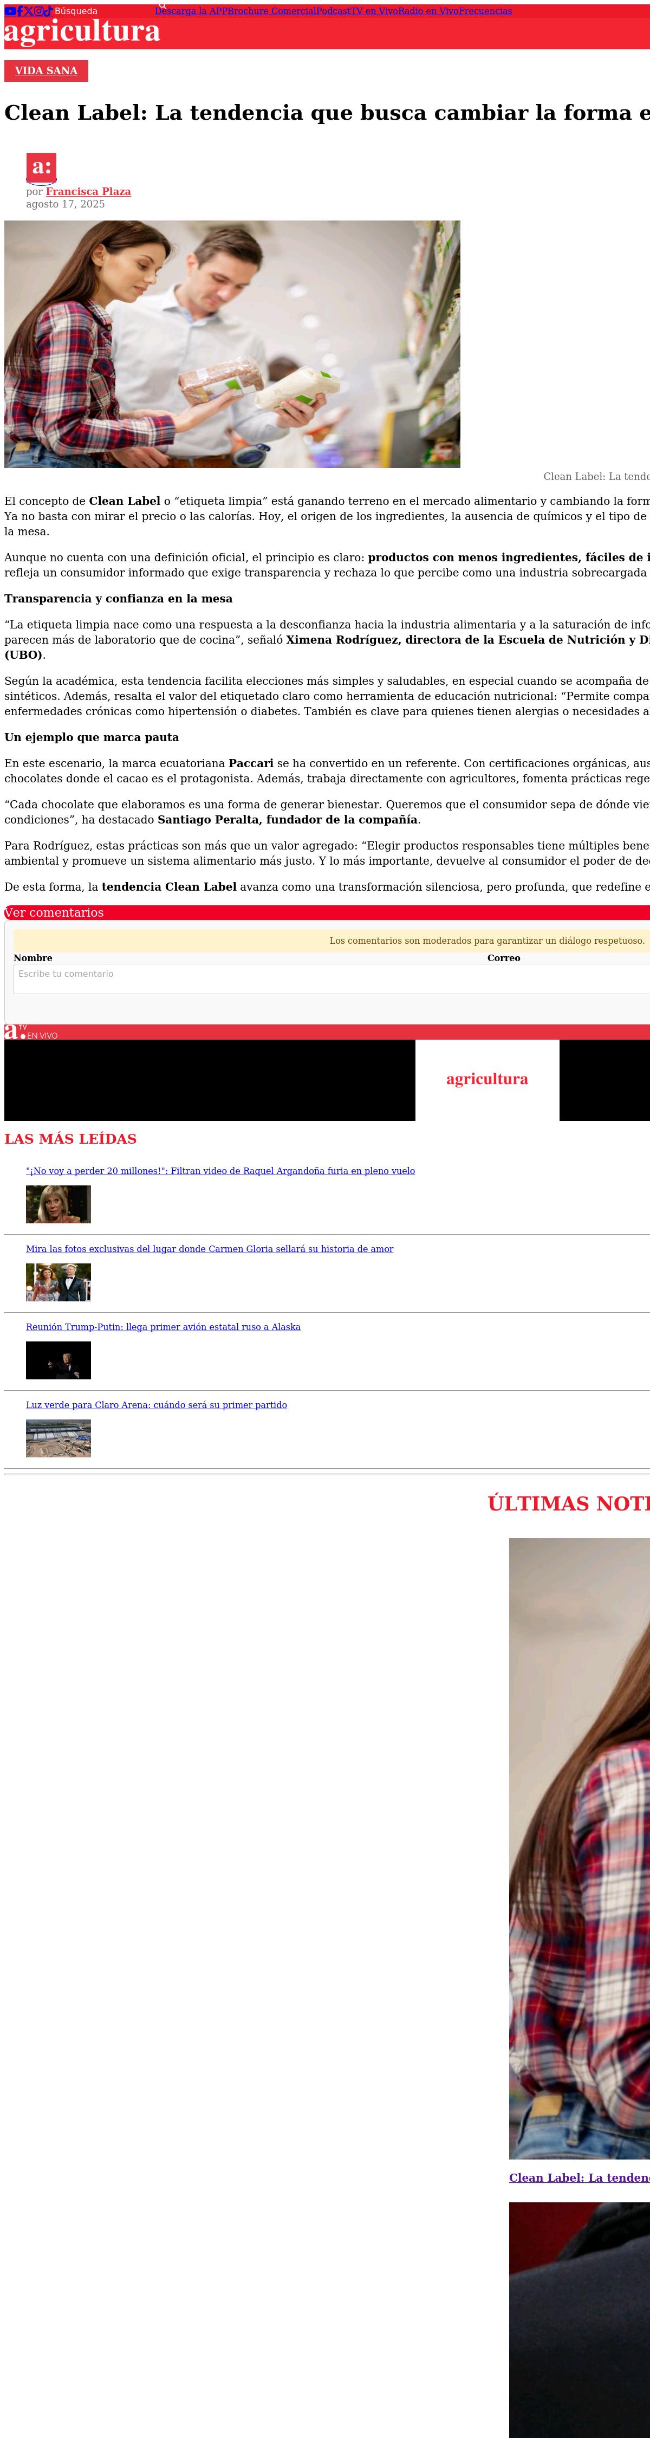Image resolution: width=650 pixels, height=2438 pixels.
Task: Click the agricultura live TV player
Action: pos(327,1080)
